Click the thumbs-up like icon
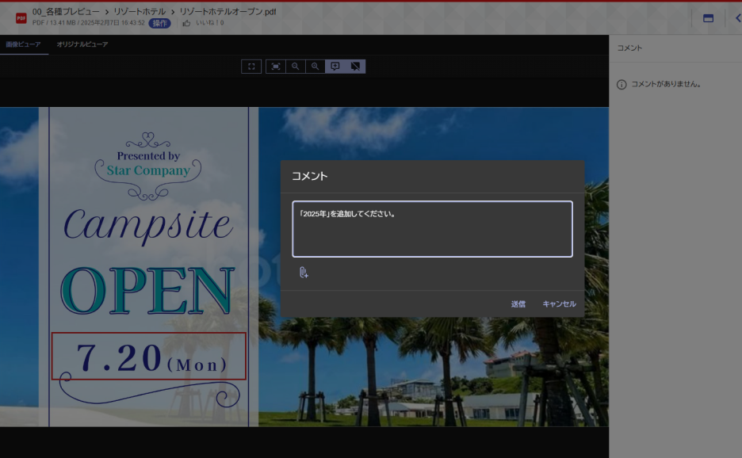This screenshot has width=742, height=458. (186, 23)
